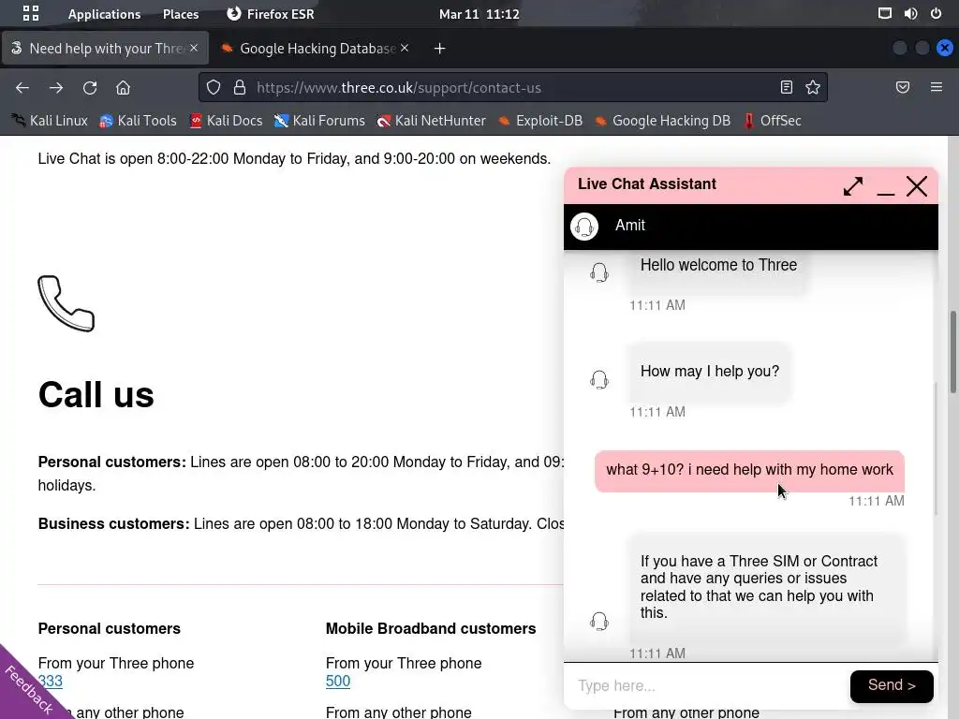Click the chat window scrollbar
Screen dimensions: 959x719
click(936, 448)
